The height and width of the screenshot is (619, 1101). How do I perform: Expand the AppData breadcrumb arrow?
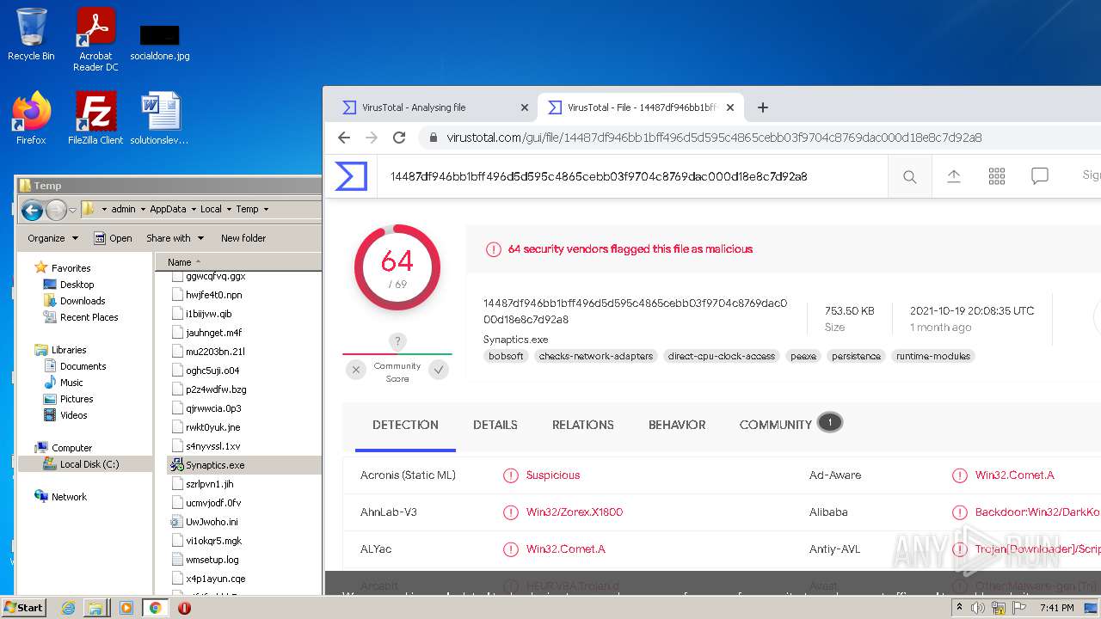tap(193, 209)
